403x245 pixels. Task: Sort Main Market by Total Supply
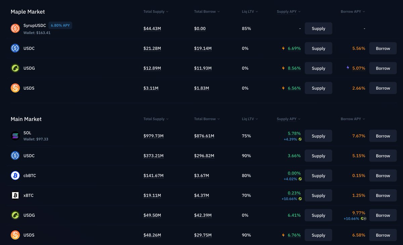pyautogui.click(x=156, y=119)
